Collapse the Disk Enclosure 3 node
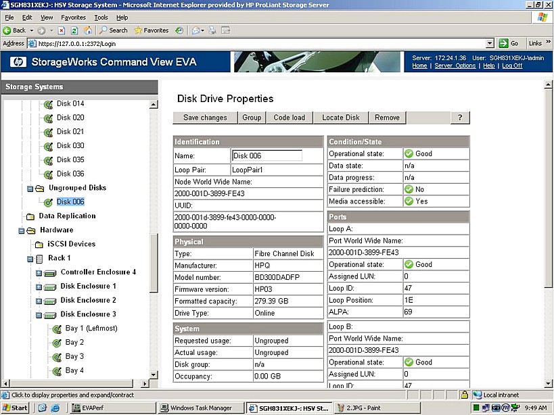The height and width of the screenshot is (415, 554). pyautogui.click(x=39, y=315)
